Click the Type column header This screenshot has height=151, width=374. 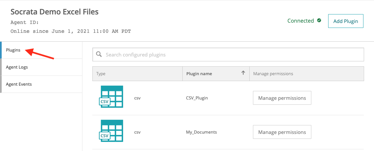coord(138,74)
